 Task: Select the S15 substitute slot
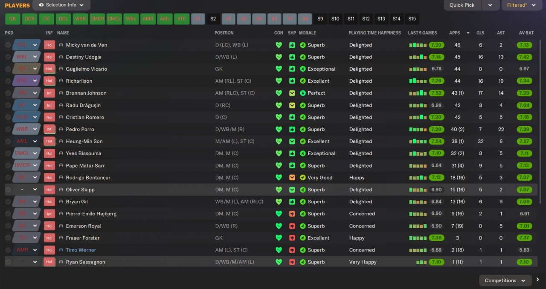[x=412, y=19]
